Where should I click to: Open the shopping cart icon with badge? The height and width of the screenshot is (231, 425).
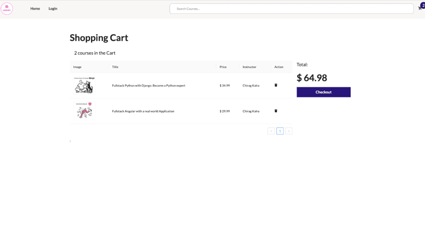click(421, 7)
